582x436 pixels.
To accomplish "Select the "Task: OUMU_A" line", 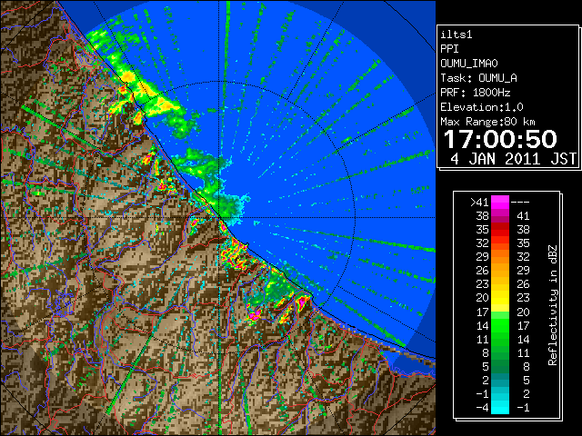I will [478, 78].
